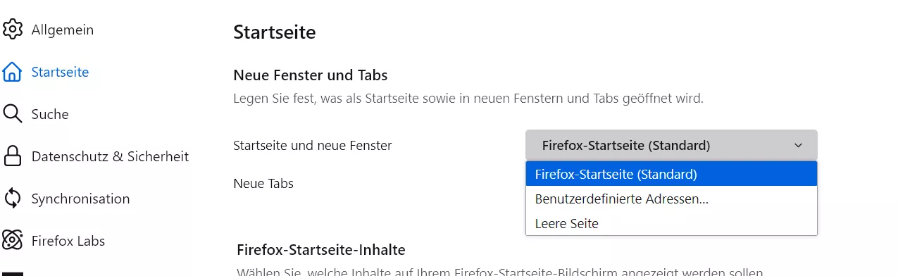The width and height of the screenshot is (898, 276).
Task: Open Datenschutz & Sicherheit settings
Action: [x=110, y=156]
